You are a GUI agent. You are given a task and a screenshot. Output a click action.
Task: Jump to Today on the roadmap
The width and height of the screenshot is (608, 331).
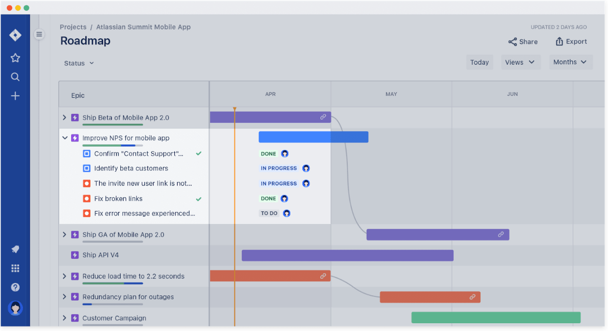pyautogui.click(x=479, y=62)
